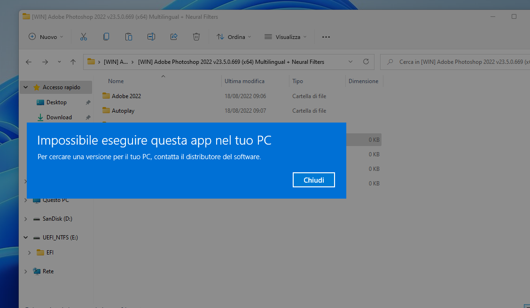Viewport: 530px width, 308px height.
Task: Select SanDisk (D:) drive in sidebar
Action: pos(57,219)
